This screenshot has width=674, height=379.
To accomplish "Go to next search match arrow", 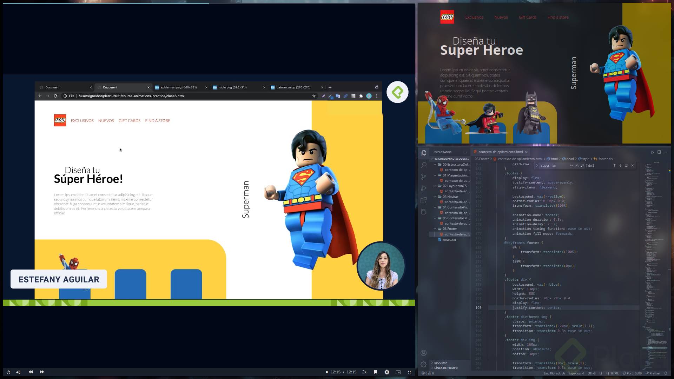I will pos(620,166).
